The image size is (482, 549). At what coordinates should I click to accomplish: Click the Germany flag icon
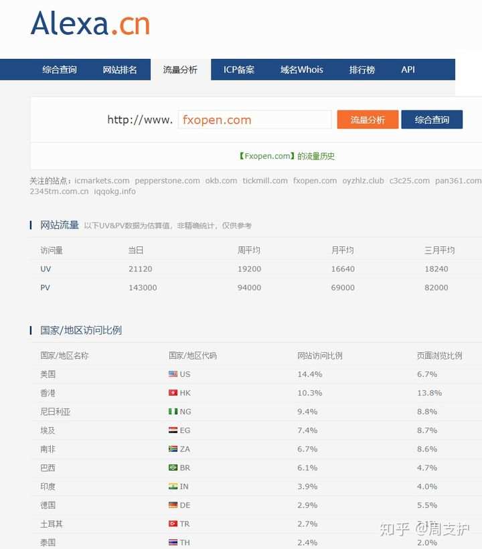[x=173, y=505]
